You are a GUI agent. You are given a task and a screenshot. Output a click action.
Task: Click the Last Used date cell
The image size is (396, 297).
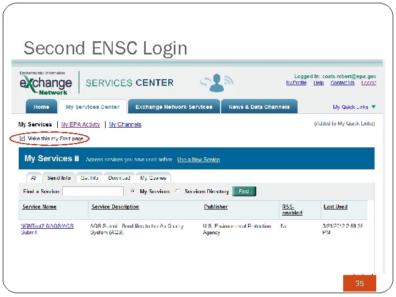pos(343,229)
